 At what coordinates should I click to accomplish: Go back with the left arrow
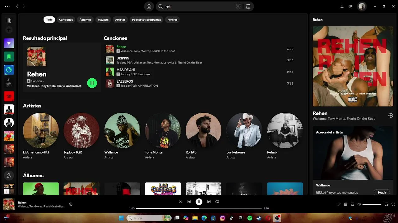click(x=17, y=7)
